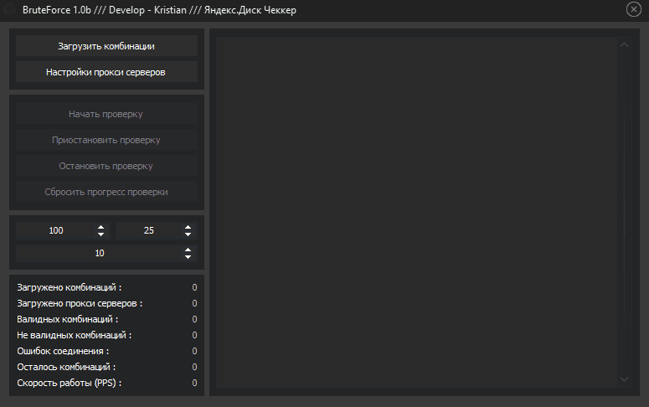Focus the input field showing 100
Screen dimensions: 649x407
[x=56, y=230]
